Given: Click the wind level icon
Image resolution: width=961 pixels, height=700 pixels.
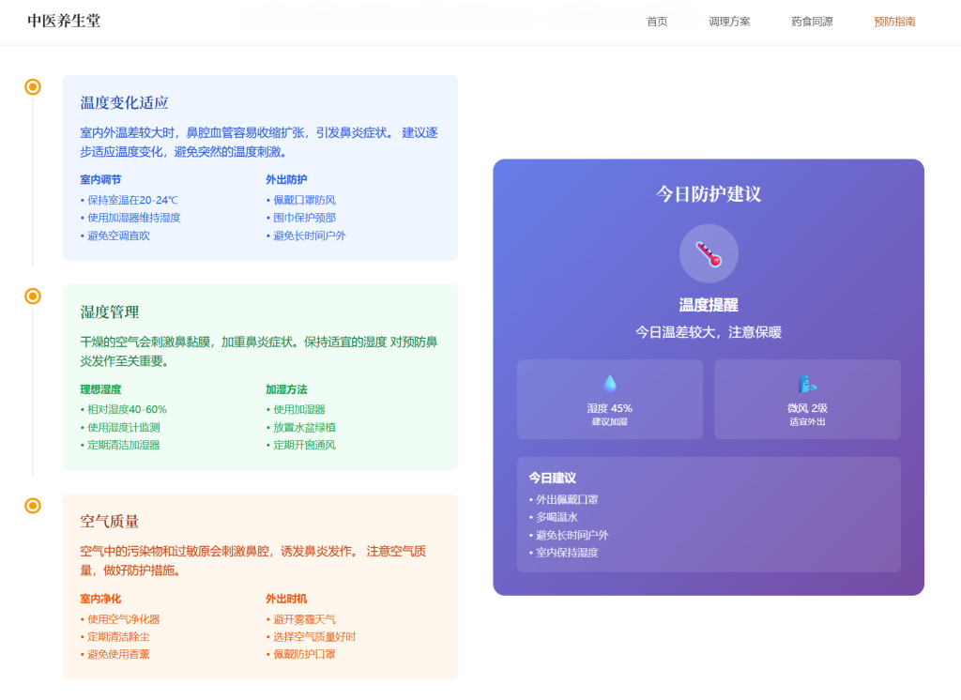Looking at the screenshot, I should [807, 383].
